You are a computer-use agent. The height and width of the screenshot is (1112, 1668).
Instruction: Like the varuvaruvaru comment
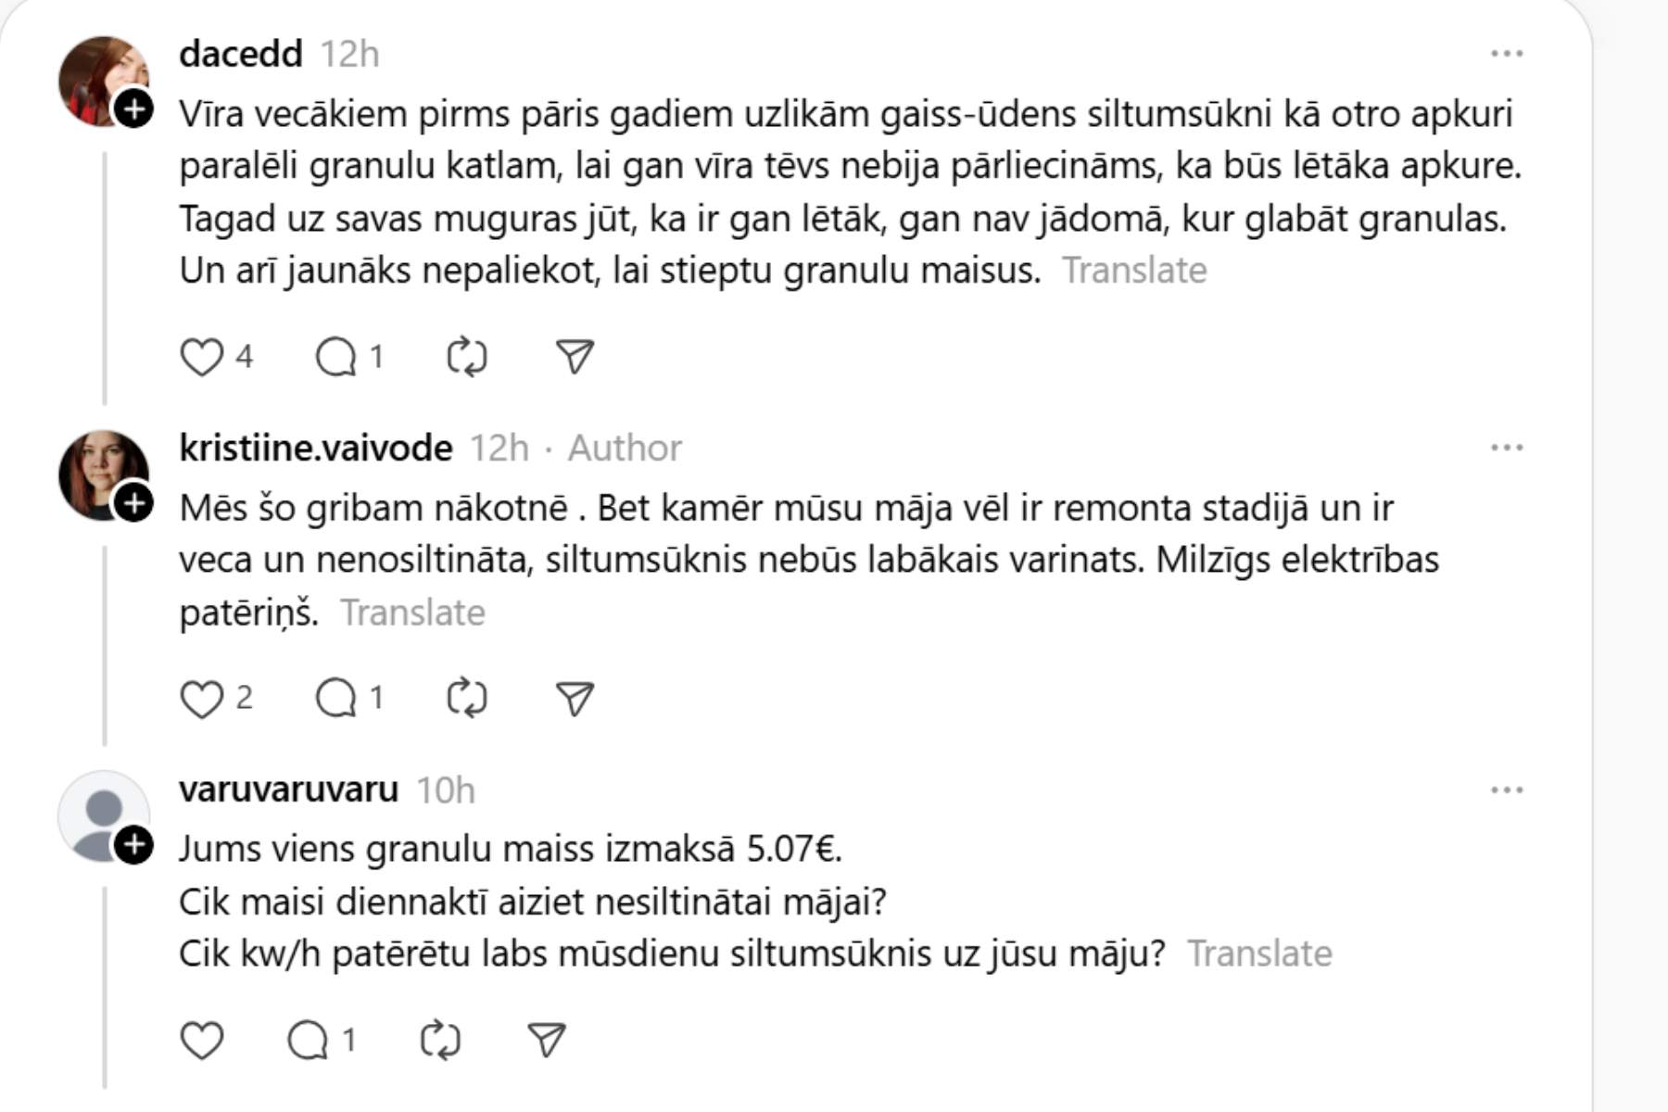[x=201, y=1040]
